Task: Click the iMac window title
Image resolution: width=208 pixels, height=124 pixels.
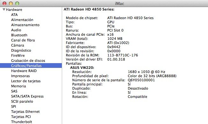Action: [119, 4]
